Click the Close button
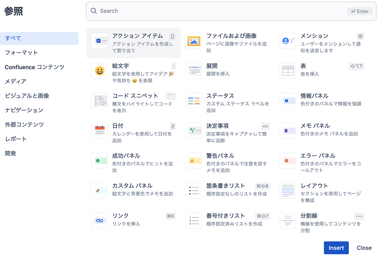This screenshot has width=381, height=257. [x=364, y=248]
